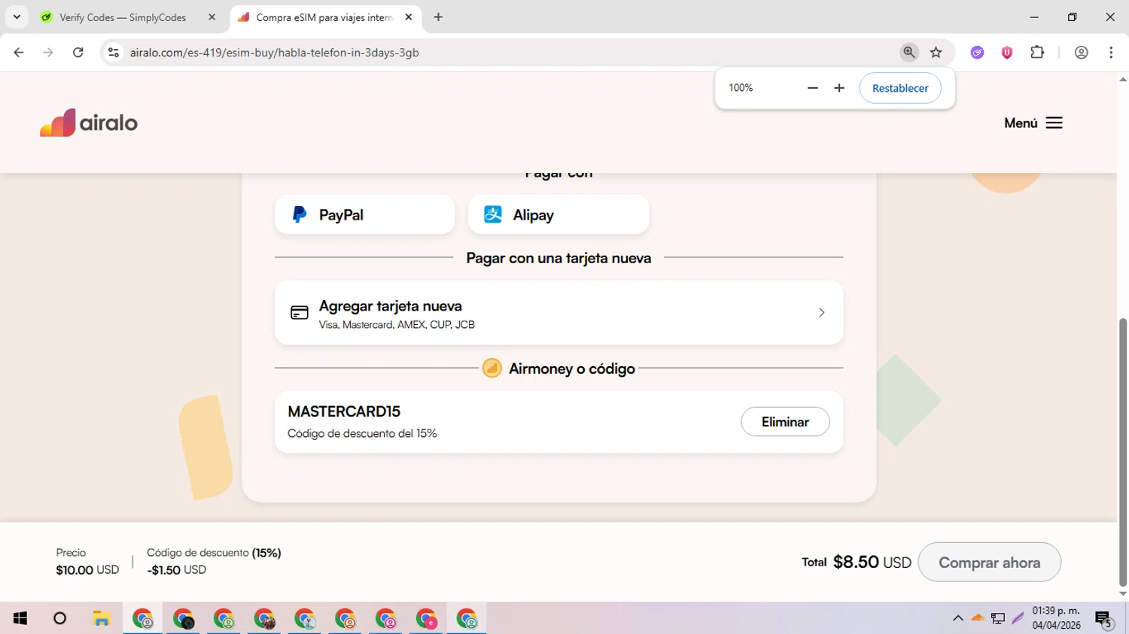Click Pagar con una tarjeta nueva heading
This screenshot has width=1129, height=634.
(x=558, y=258)
